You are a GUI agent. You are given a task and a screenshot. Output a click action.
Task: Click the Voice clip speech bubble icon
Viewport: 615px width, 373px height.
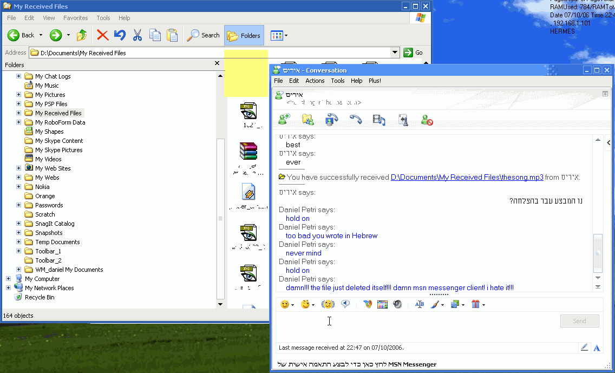pos(345,304)
